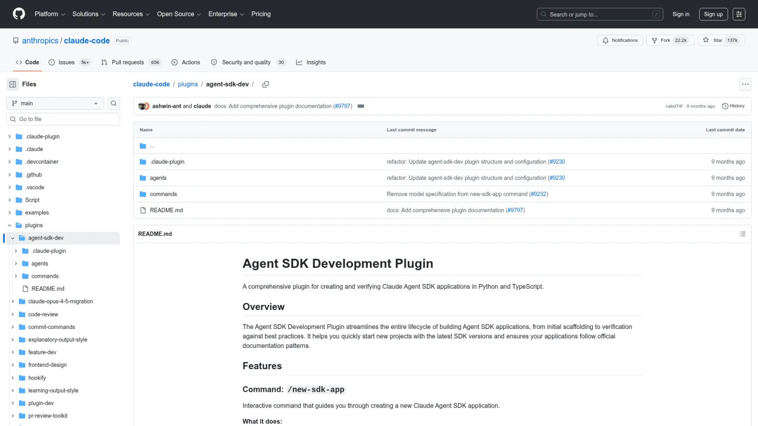Open Pull requests tab
Viewport: 758px width, 426px height.
(x=131, y=62)
